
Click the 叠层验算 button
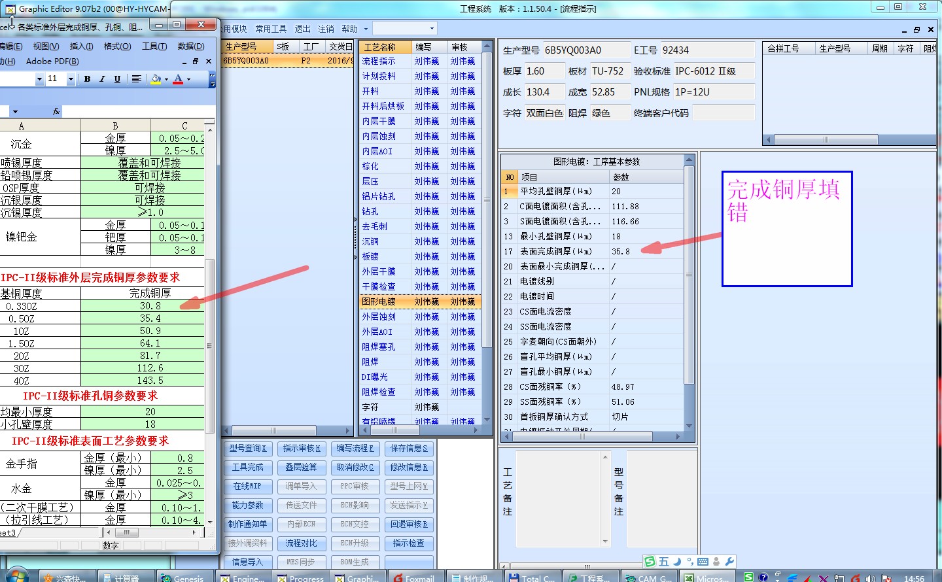coord(302,468)
